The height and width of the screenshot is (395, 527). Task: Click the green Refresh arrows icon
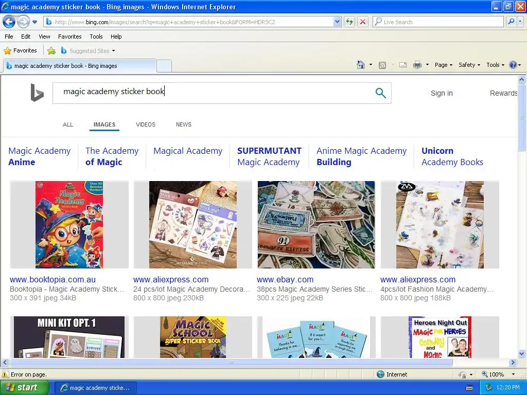349,22
